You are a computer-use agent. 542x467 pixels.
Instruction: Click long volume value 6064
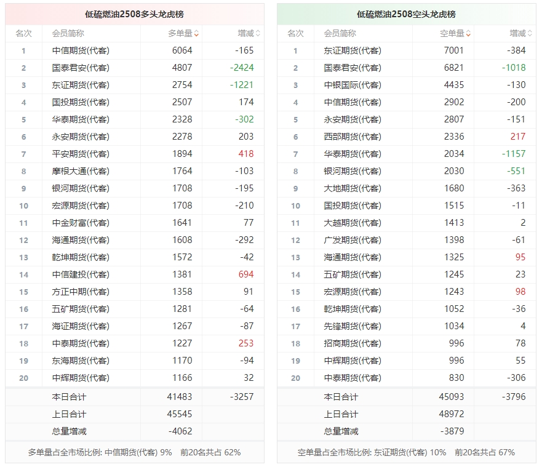coord(182,50)
